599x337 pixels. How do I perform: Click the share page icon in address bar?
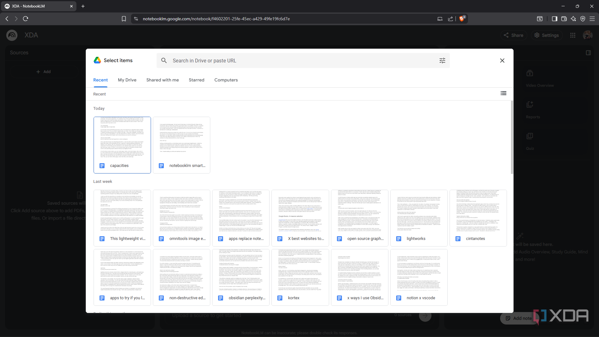(450, 19)
